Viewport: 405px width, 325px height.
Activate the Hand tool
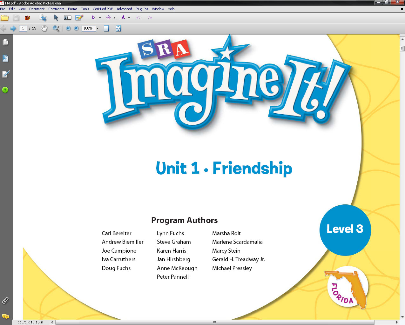[x=44, y=29]
